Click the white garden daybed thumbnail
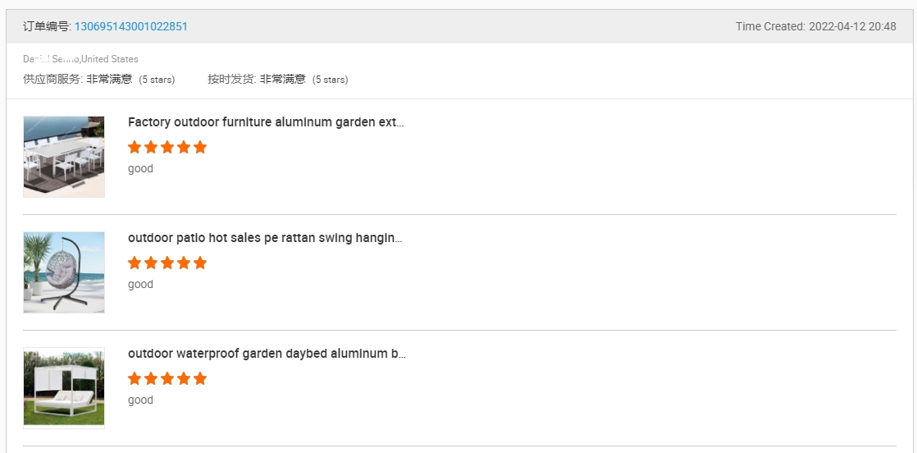 [64, 388]
